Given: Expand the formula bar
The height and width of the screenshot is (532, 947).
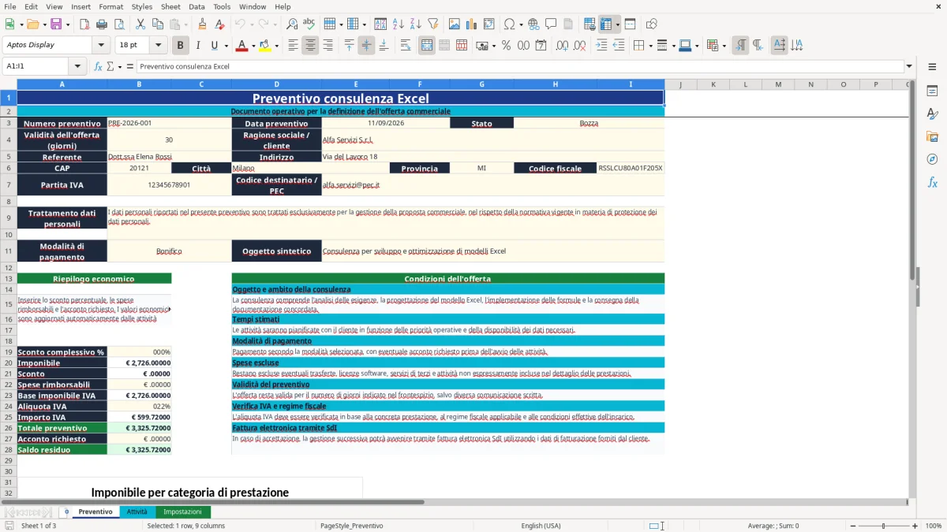Looking at the screenshot, I should 909,66.
